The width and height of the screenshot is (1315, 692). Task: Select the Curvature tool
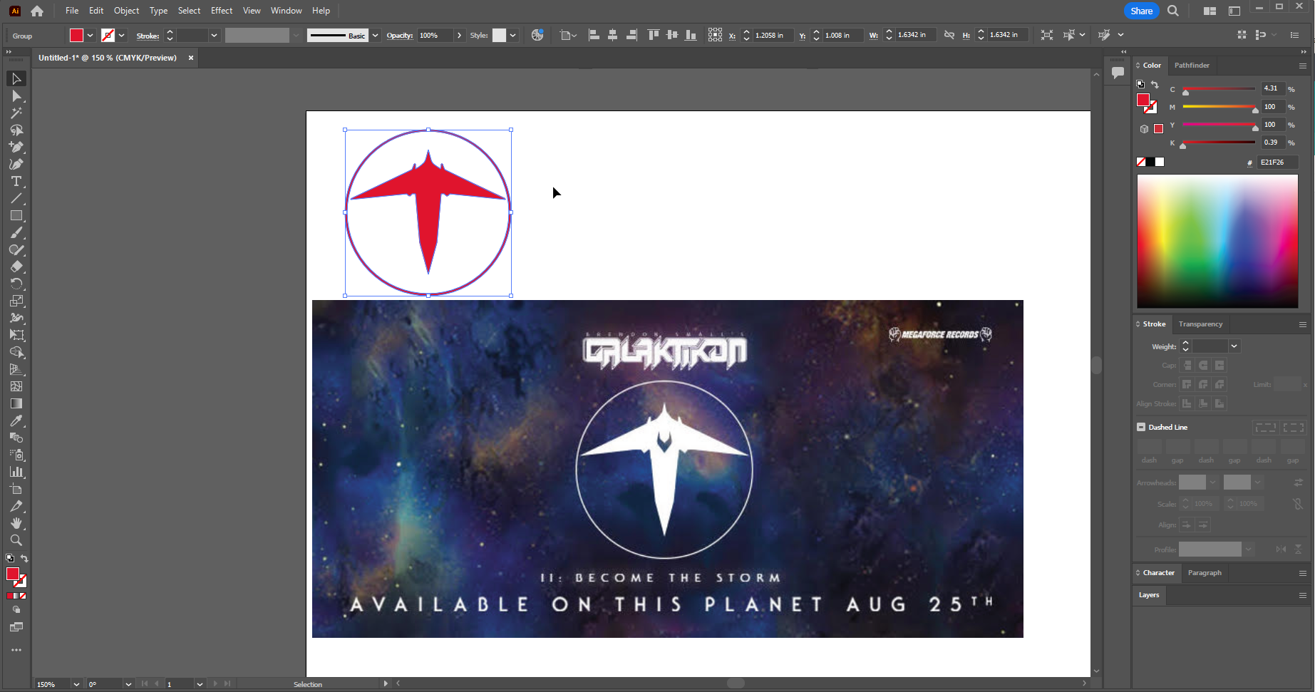16,165
